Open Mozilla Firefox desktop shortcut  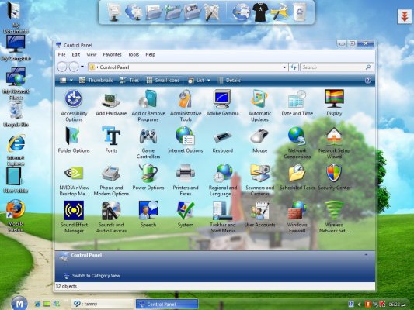coord(16,215)
